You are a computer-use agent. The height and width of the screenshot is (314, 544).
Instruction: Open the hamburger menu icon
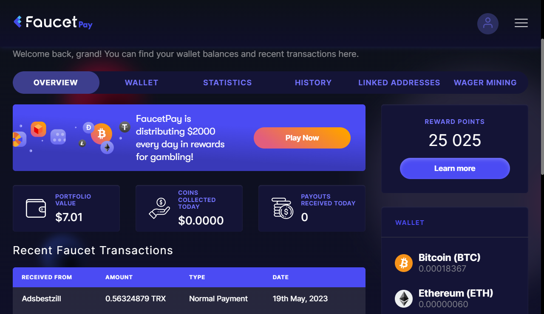coord(521,23)
